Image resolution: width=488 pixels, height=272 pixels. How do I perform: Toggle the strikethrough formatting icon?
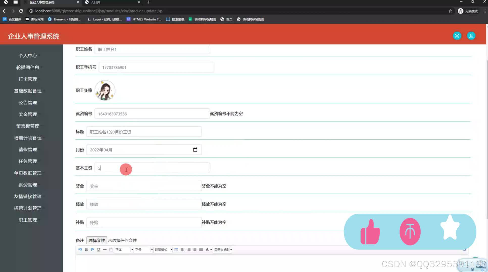[x=105, y=250]
